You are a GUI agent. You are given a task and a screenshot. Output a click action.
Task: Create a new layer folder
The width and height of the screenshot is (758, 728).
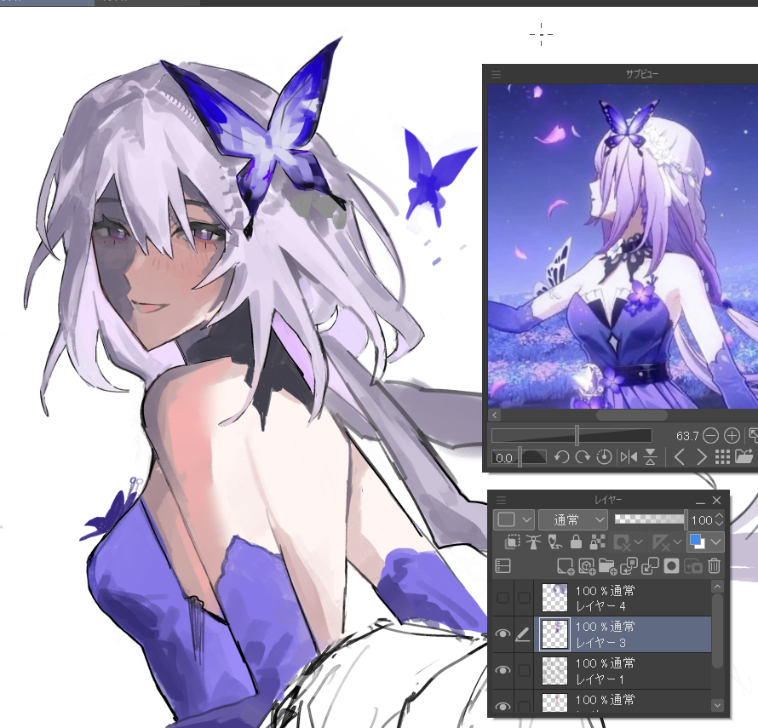pyautogui.click(x=609, y=565)
